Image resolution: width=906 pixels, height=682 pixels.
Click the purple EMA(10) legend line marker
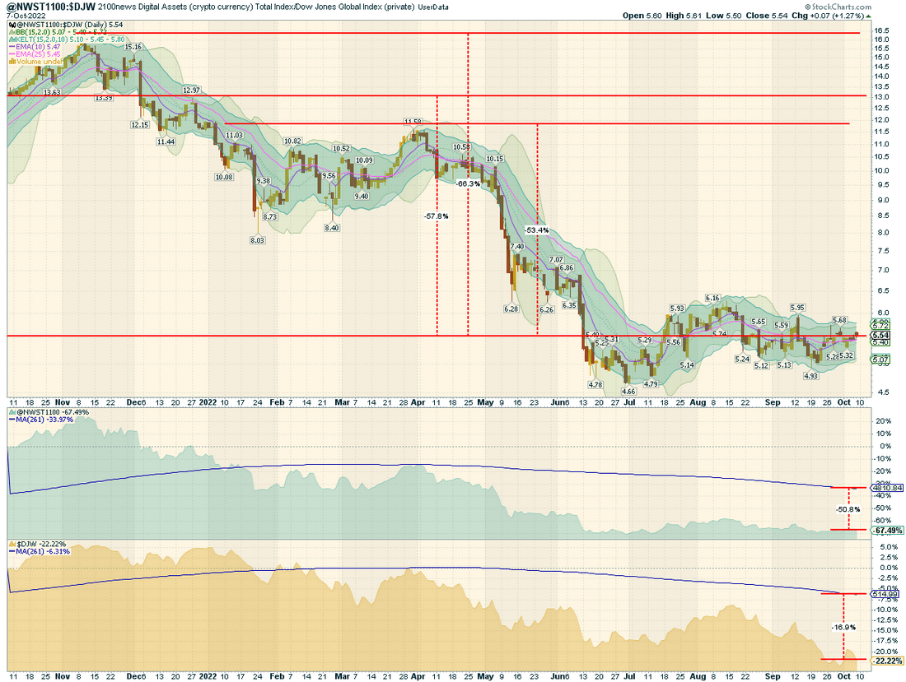click(x=11, y=47)
